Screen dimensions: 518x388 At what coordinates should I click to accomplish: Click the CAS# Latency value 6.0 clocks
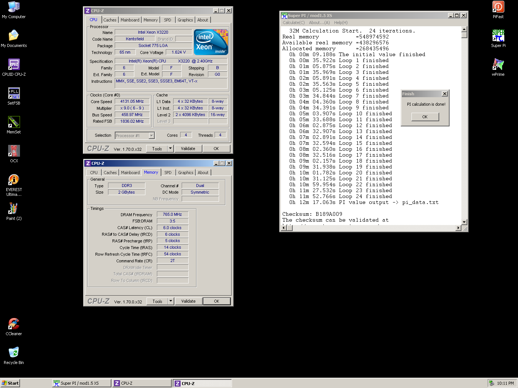pyautogui.click(x=172, y=228)
